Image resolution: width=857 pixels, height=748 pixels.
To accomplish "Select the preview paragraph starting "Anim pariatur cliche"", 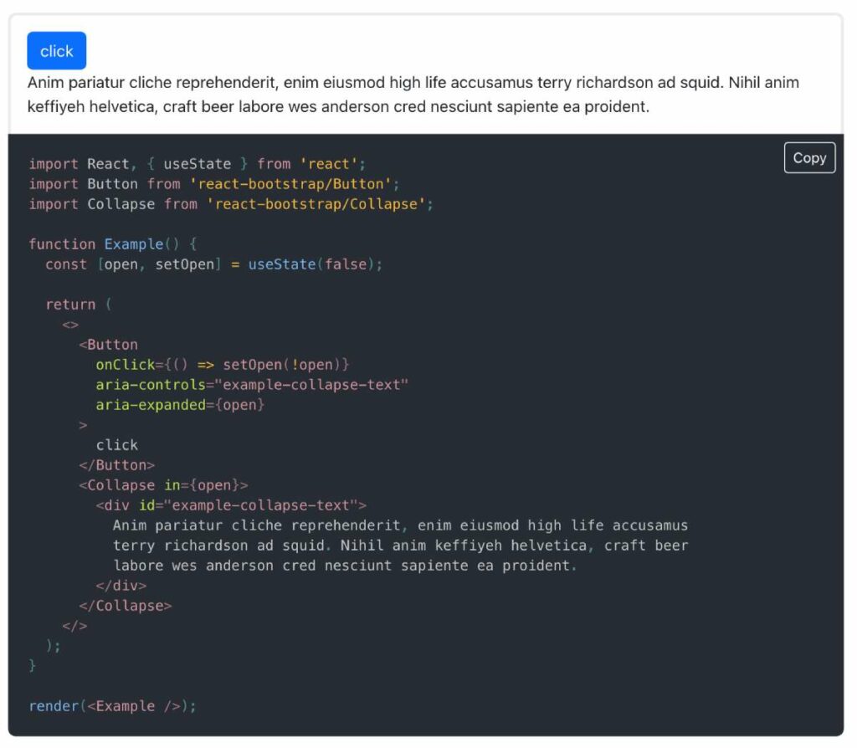I will tap(413, 95).
